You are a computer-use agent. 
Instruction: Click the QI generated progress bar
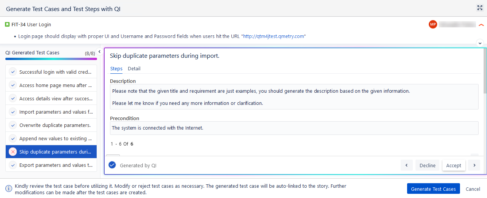tap(51, 59)
